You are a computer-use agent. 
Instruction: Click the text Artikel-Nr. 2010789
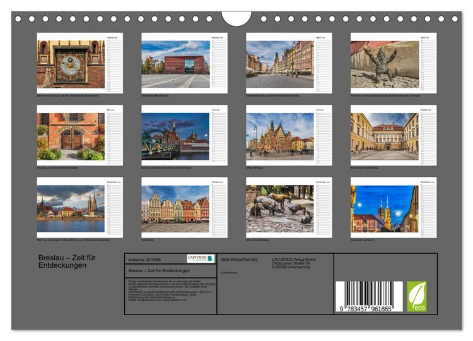coord(144,260)
